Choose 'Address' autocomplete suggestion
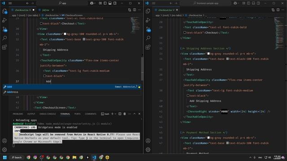This screenshot has height=161, width=287. point(72,92)
